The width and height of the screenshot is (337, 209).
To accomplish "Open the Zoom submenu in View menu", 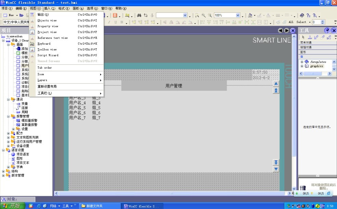I will point(67,74).
